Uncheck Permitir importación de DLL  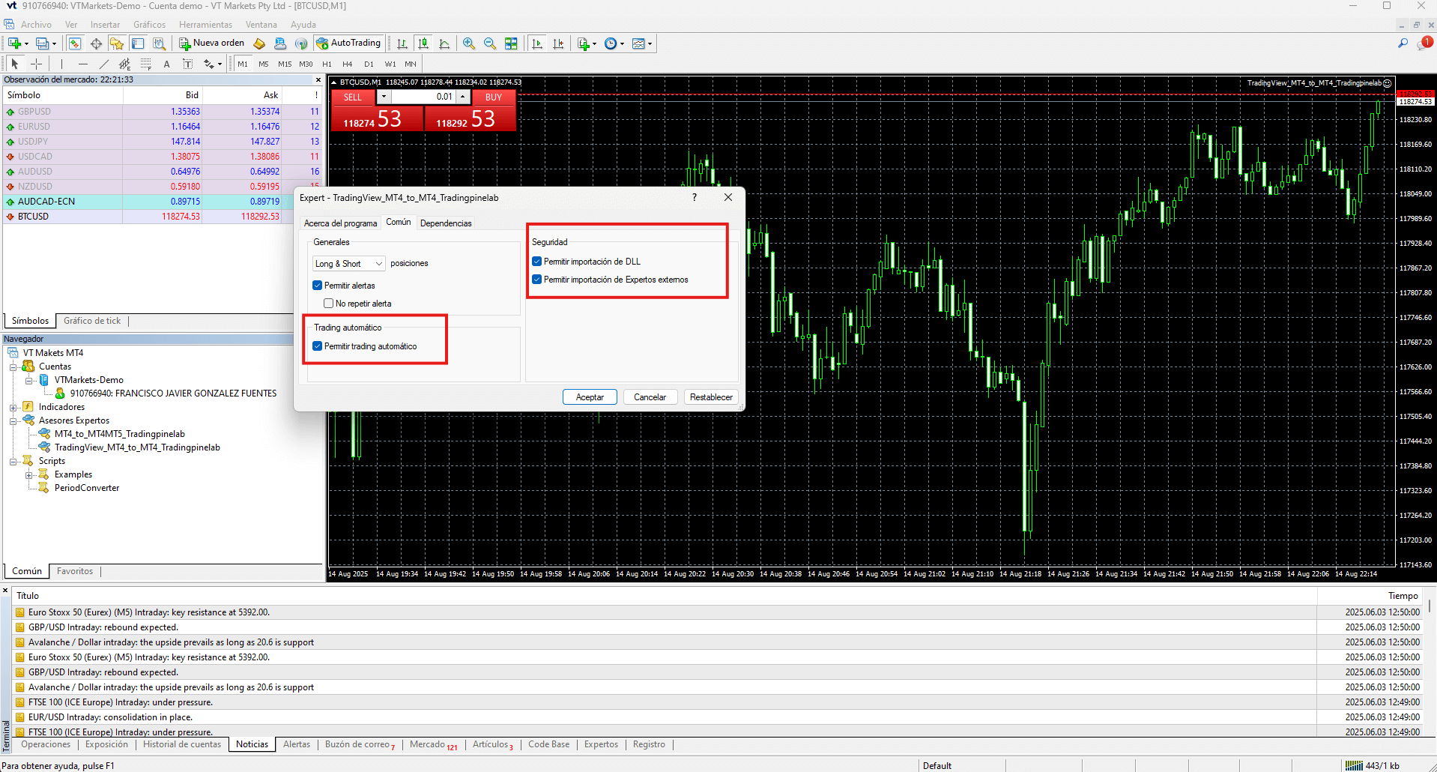537,262
